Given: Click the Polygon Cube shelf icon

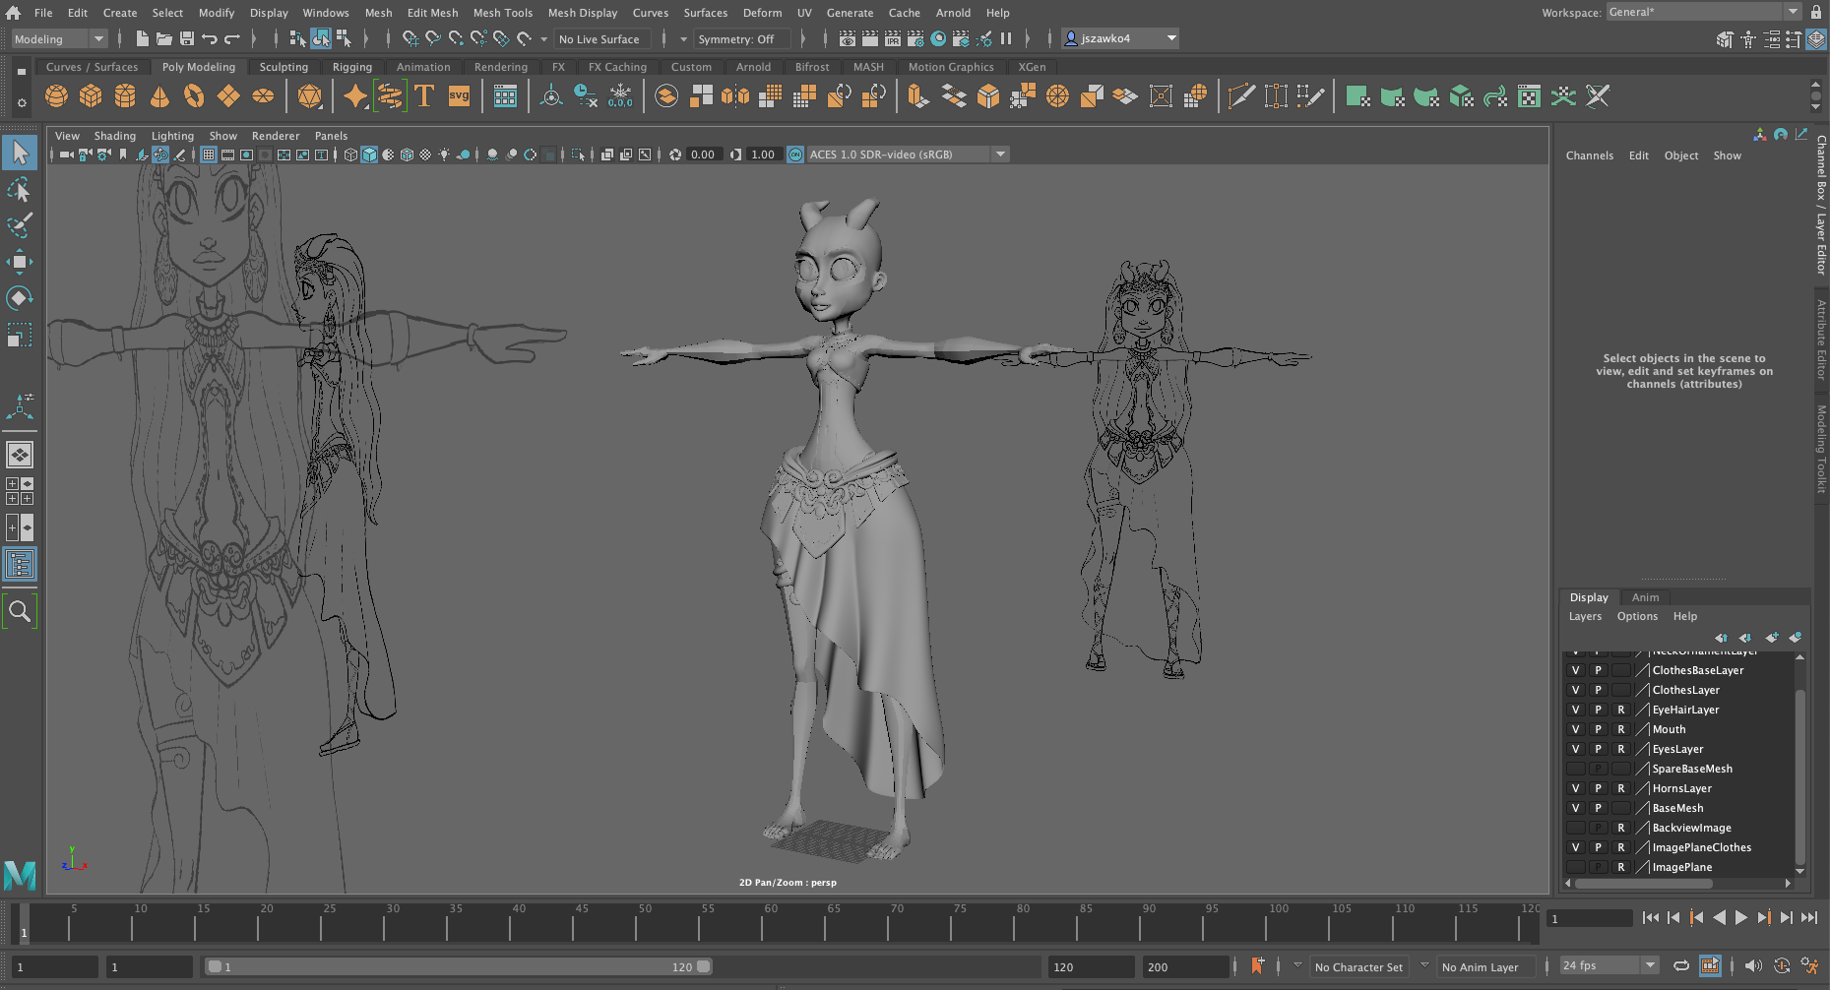Looking at the screenshot, I should pos(91,96).
